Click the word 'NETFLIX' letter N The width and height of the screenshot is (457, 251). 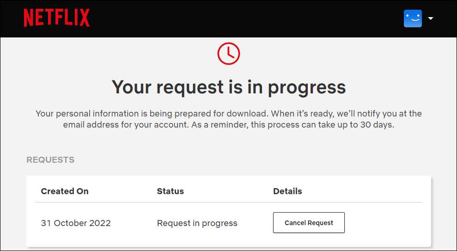pyautogui.click(x=28, y=18)
